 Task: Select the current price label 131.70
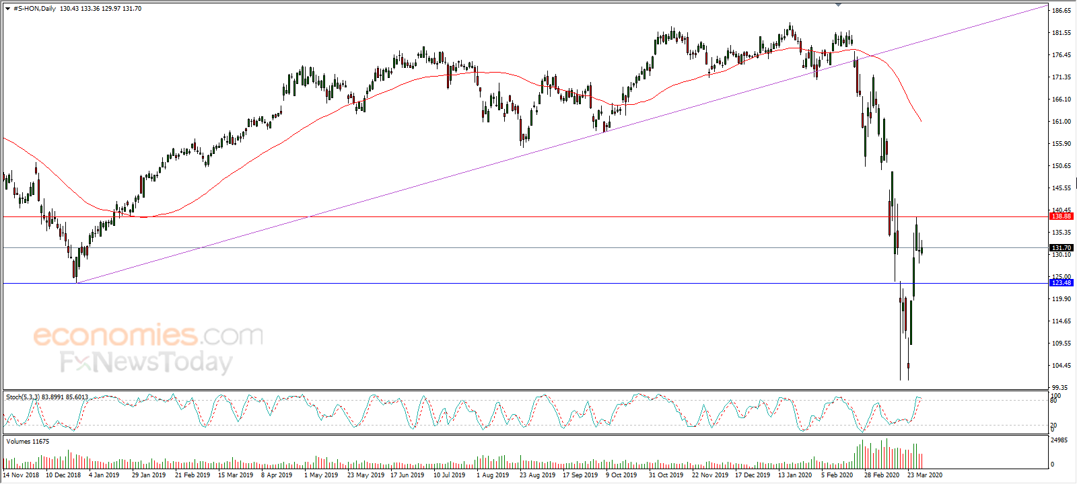coord(1062,248)
